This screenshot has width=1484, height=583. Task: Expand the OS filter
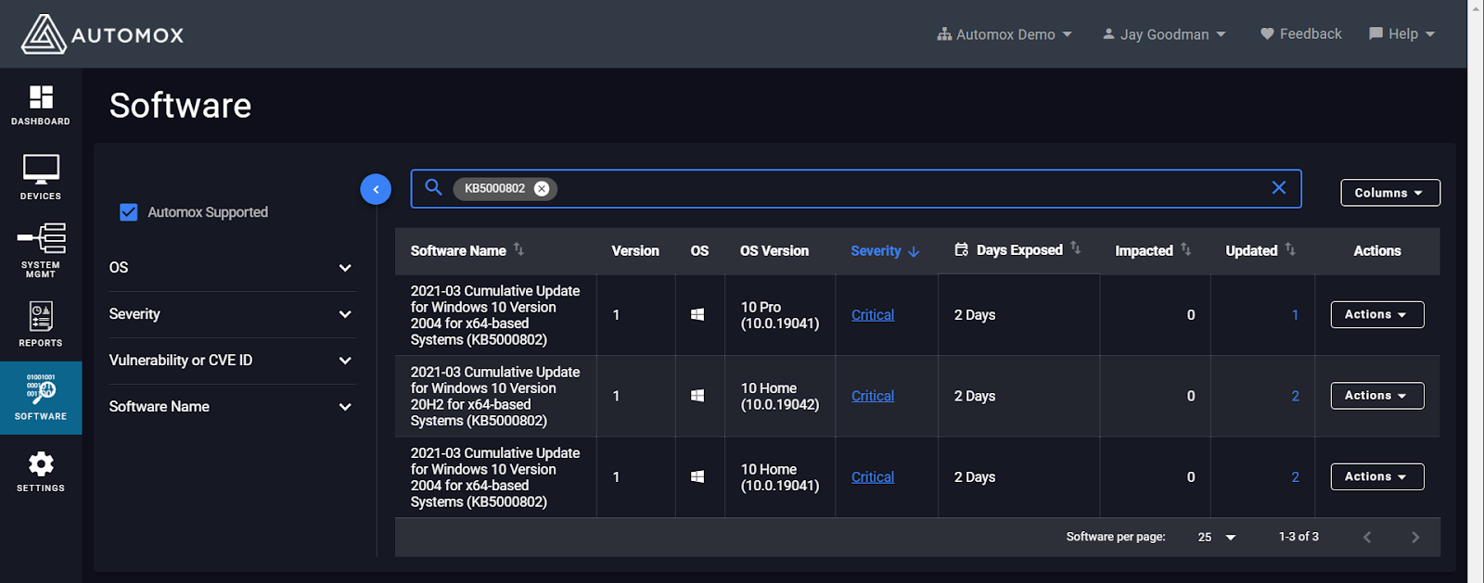tap(232, 268)
